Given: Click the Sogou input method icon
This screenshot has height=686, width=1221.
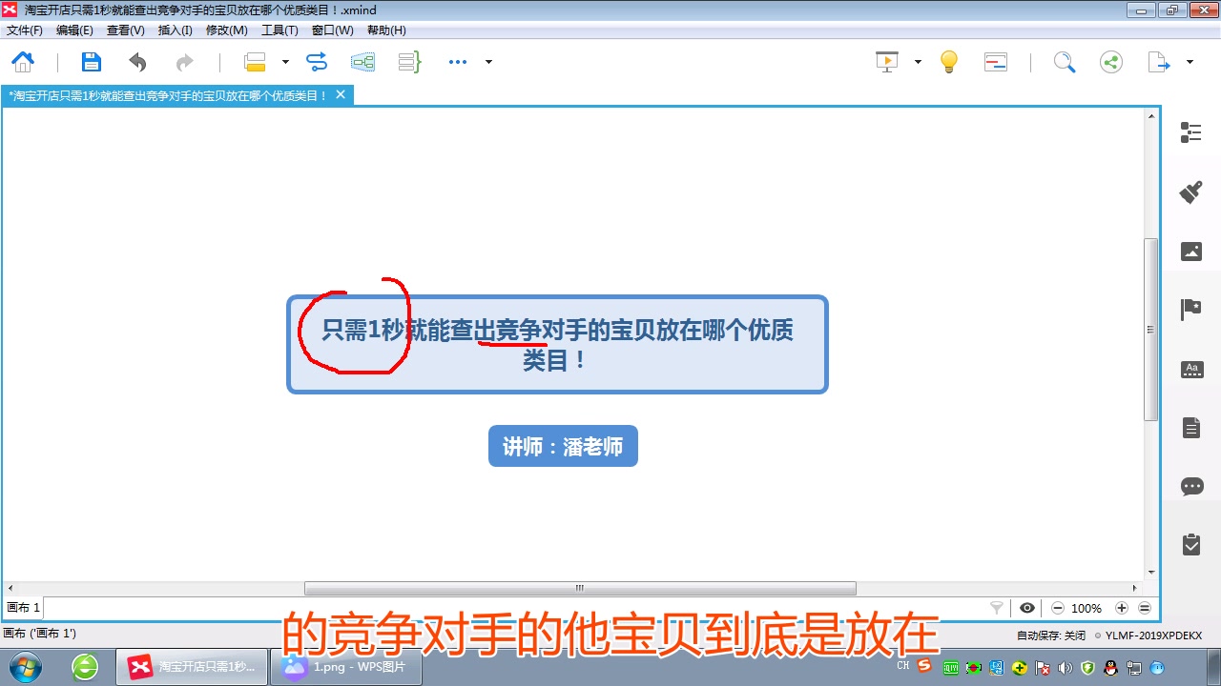Looking at the screenshot, I should coord(923,666).
